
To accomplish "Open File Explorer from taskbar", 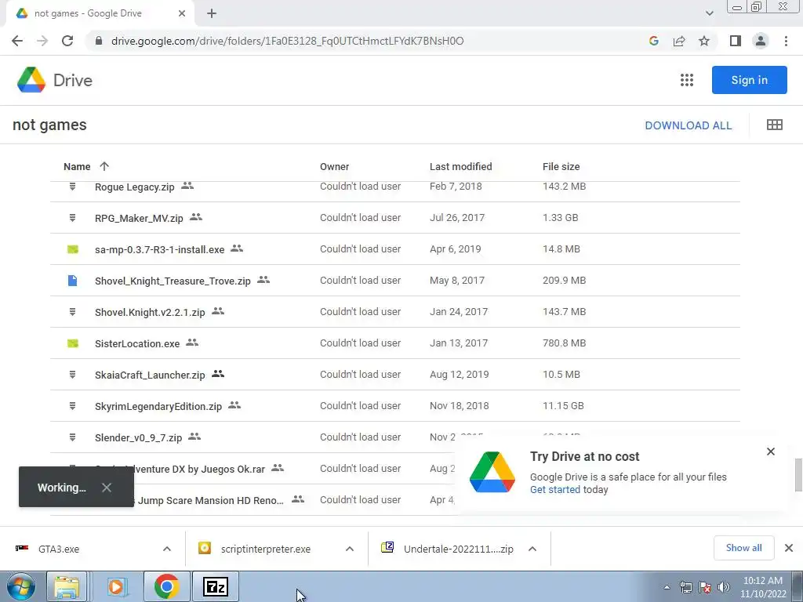I will (x=67, y=586).
